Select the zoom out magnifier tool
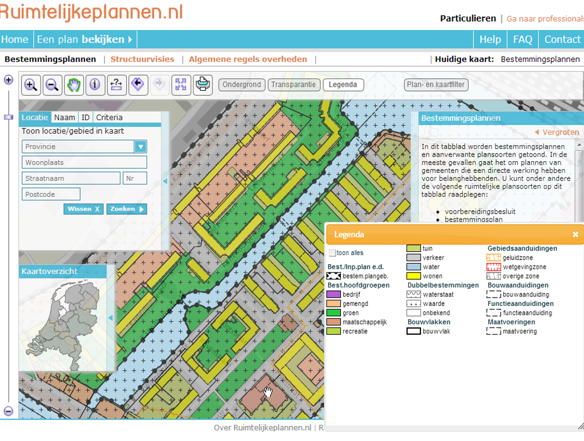The image size is (584, 441). click(52, 85)
